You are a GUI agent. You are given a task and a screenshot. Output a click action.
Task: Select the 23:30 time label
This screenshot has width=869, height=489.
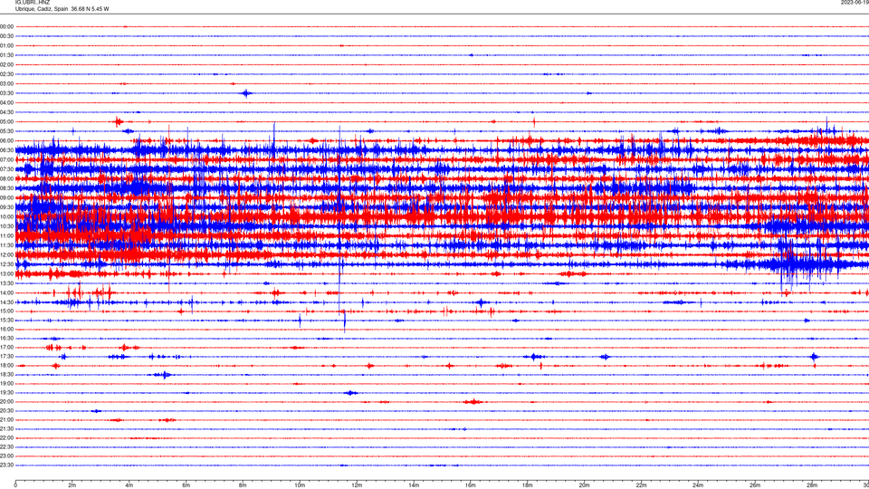(6, 465)
